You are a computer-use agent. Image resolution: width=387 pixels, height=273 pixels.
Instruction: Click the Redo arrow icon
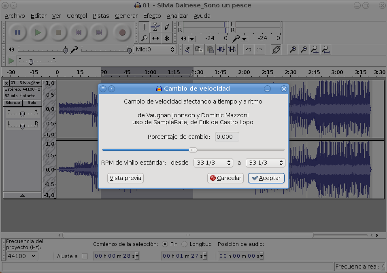click(259, 50)
